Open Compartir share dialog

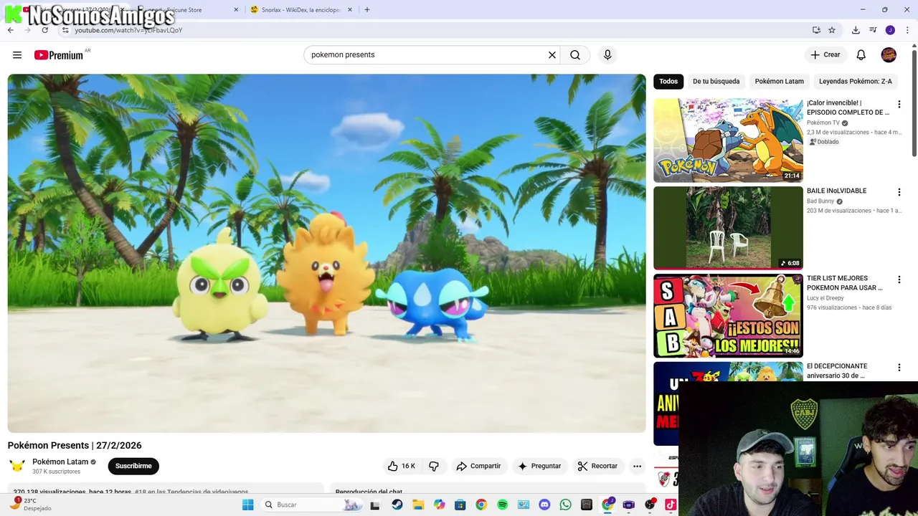[x=478, y=466]
